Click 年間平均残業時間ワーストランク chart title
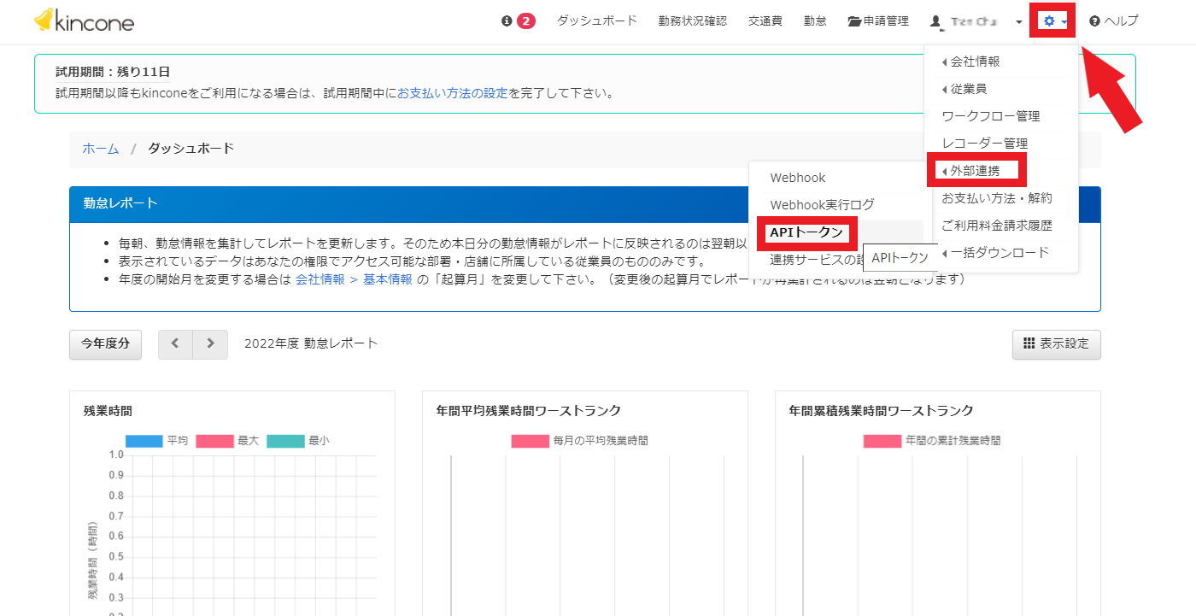1196x616 pixels. point(529,411)
